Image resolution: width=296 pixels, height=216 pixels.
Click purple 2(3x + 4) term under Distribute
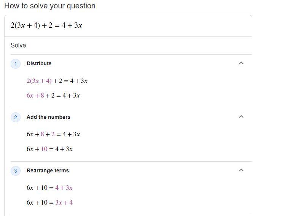coord(39,81)
